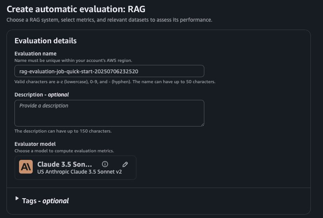
Task: Click the Evaluation name input field
Action: (x=109, y=71)
